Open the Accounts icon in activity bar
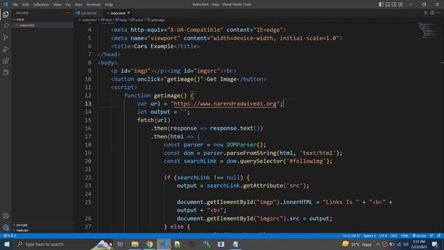The height and width of the screenshot is (250, 444). 6,216
